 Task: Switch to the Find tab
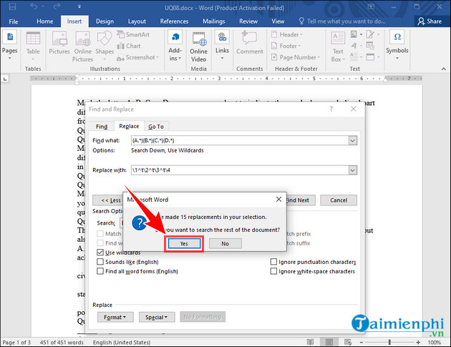tap(102, 127)
